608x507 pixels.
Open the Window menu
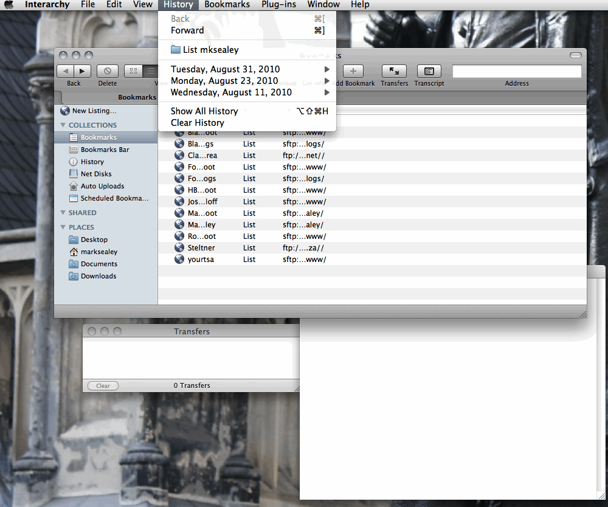[x=323, y=5]
